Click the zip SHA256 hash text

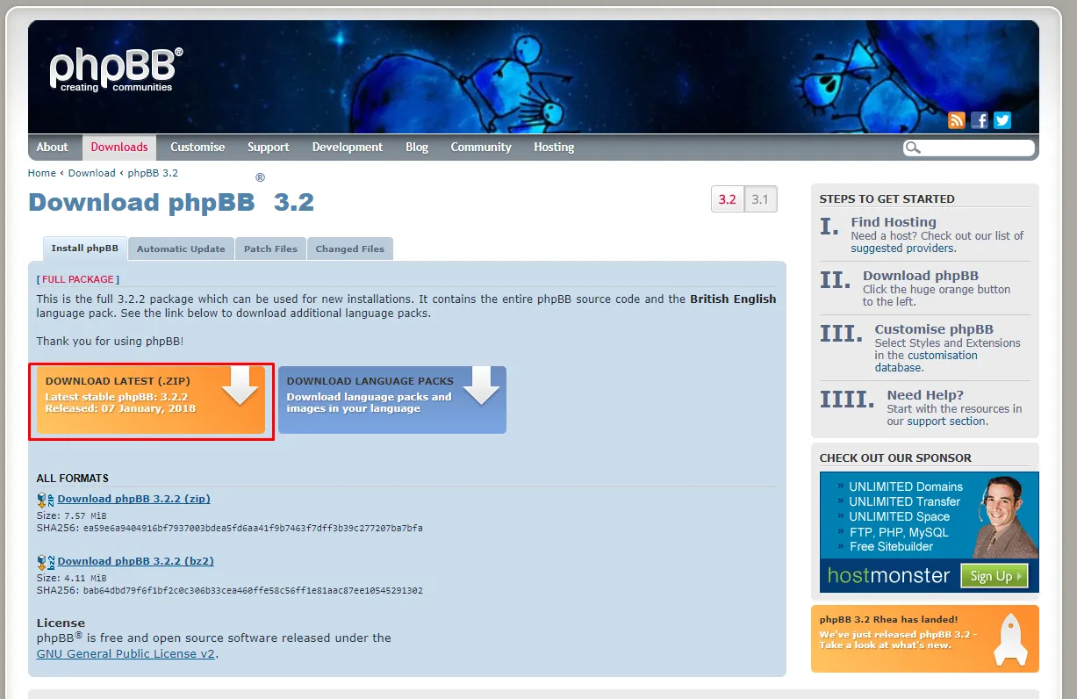(x=253, y=529)
